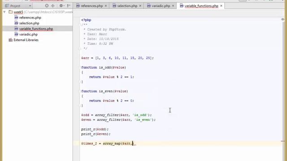Click PHP file icon beside selection.php in tree
This screenshot has width=287, height=161.
[16, 23]
